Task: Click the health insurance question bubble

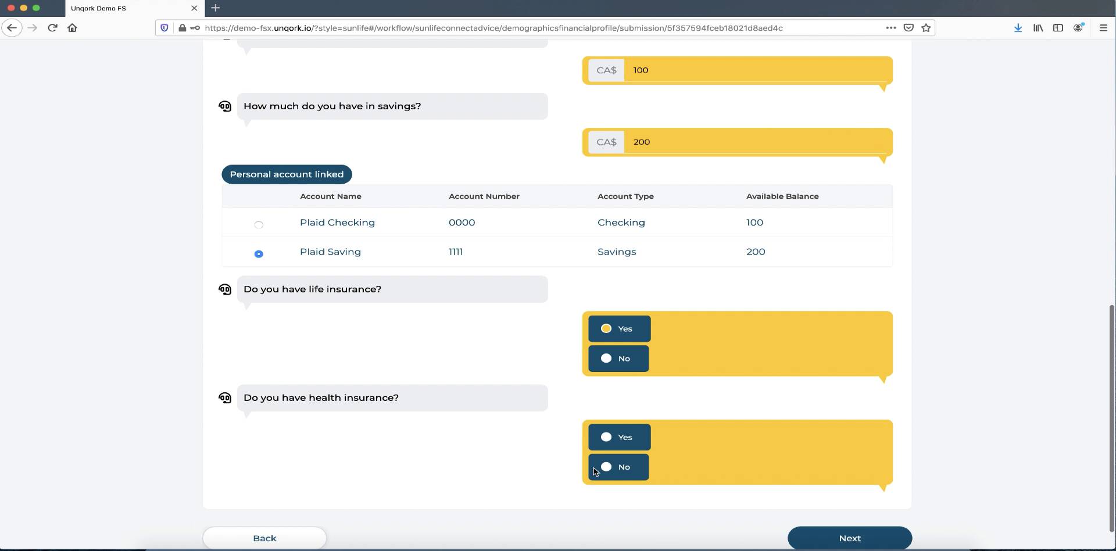Action: (x=392, y=398)
